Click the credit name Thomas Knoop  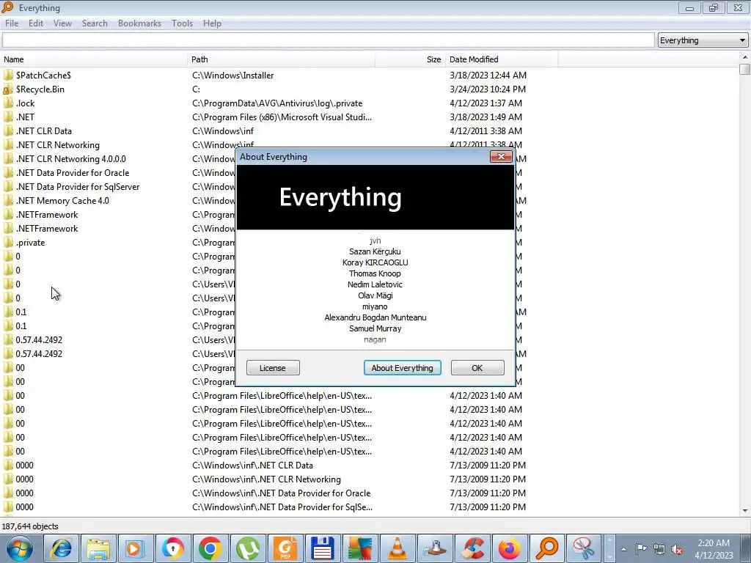375,273
